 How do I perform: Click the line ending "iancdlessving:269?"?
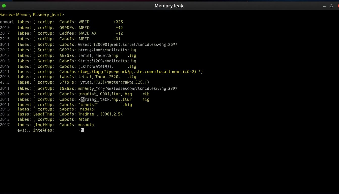[128, 44]
